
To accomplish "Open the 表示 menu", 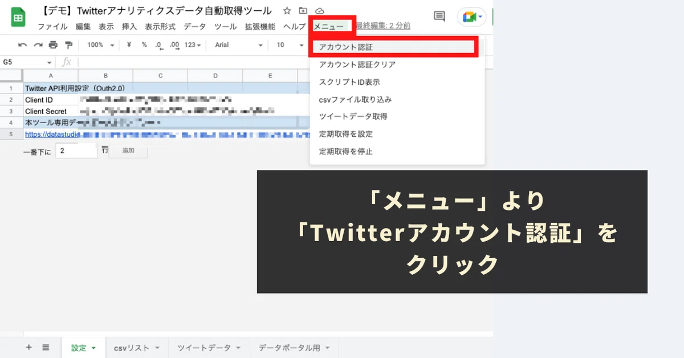I will (x=106, y=27).
